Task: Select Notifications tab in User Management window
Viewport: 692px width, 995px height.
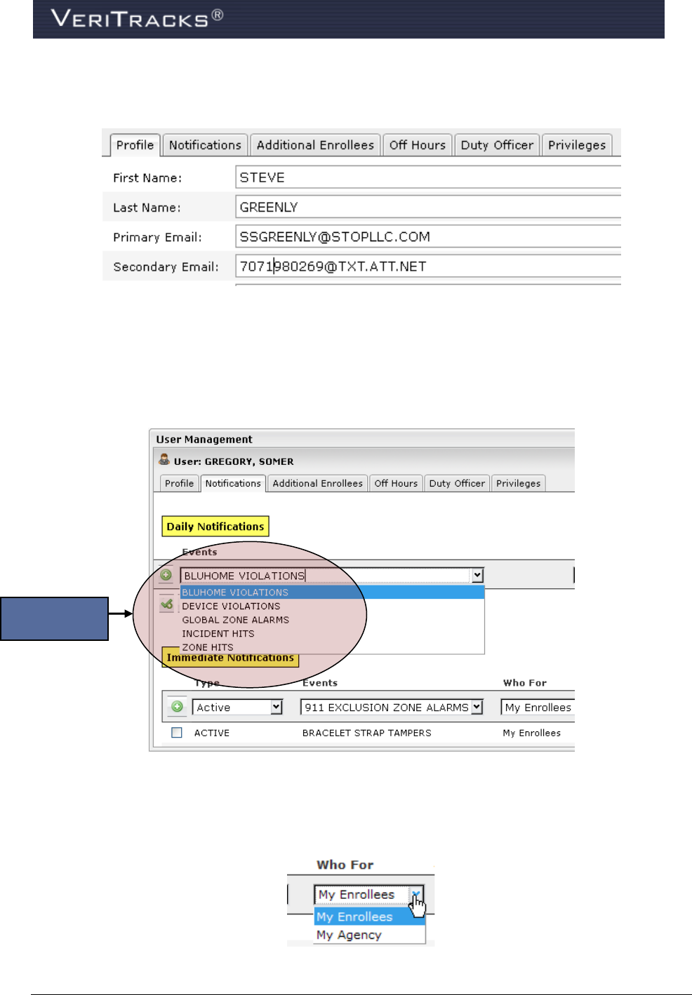Action: [233, 483]
